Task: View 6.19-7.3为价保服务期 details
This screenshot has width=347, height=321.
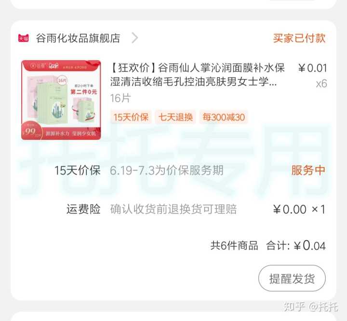Action: (x=167, y=171)
